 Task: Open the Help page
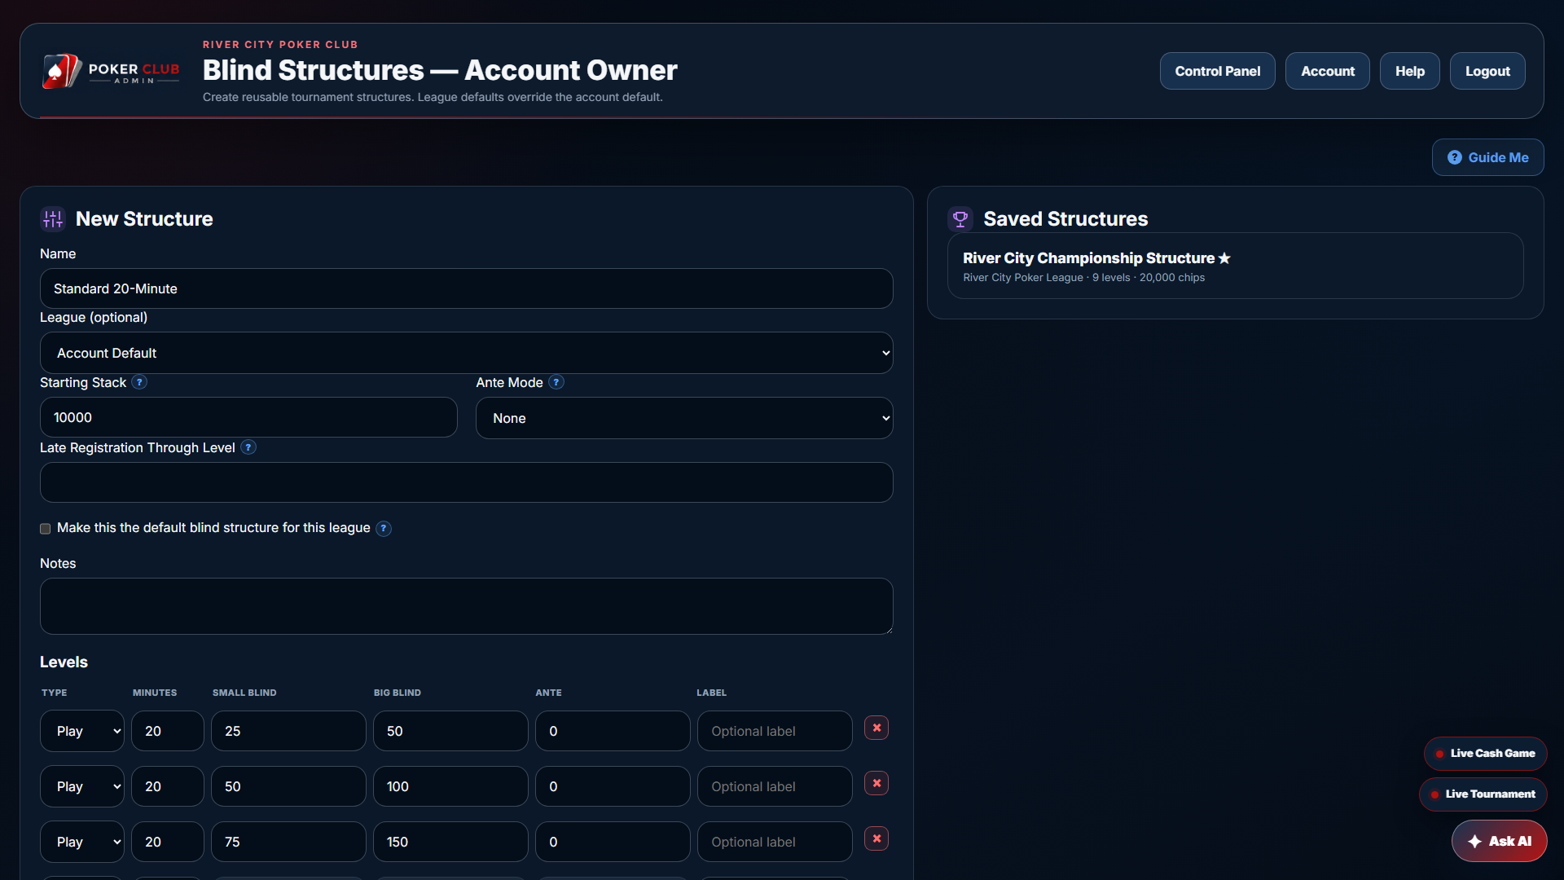tap(1410, 71)
